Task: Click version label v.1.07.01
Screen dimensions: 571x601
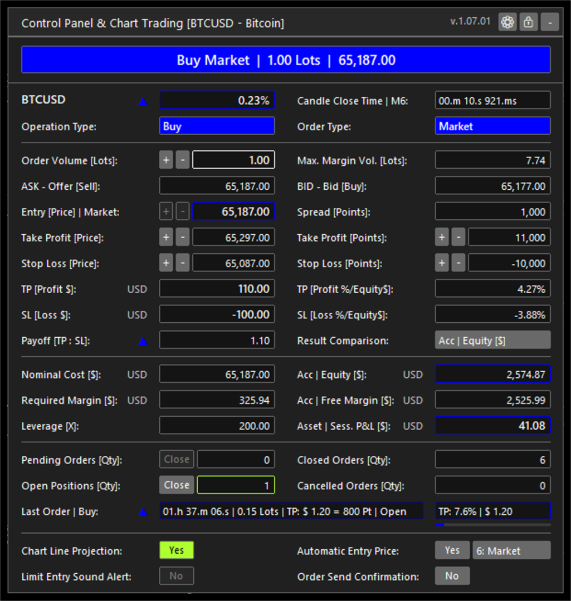Action: tap(470, 22)
